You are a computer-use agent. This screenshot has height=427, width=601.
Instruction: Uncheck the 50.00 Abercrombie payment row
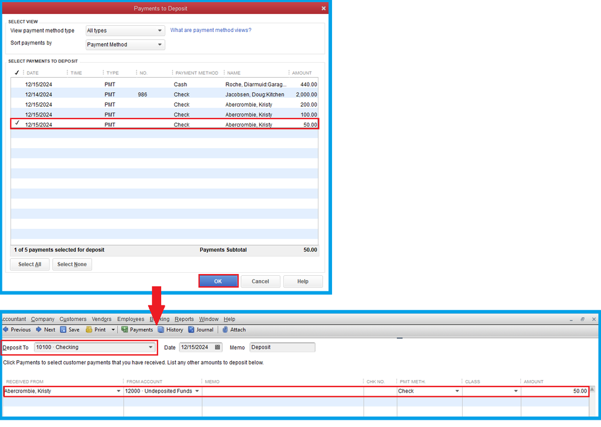[x=17, y=124]
